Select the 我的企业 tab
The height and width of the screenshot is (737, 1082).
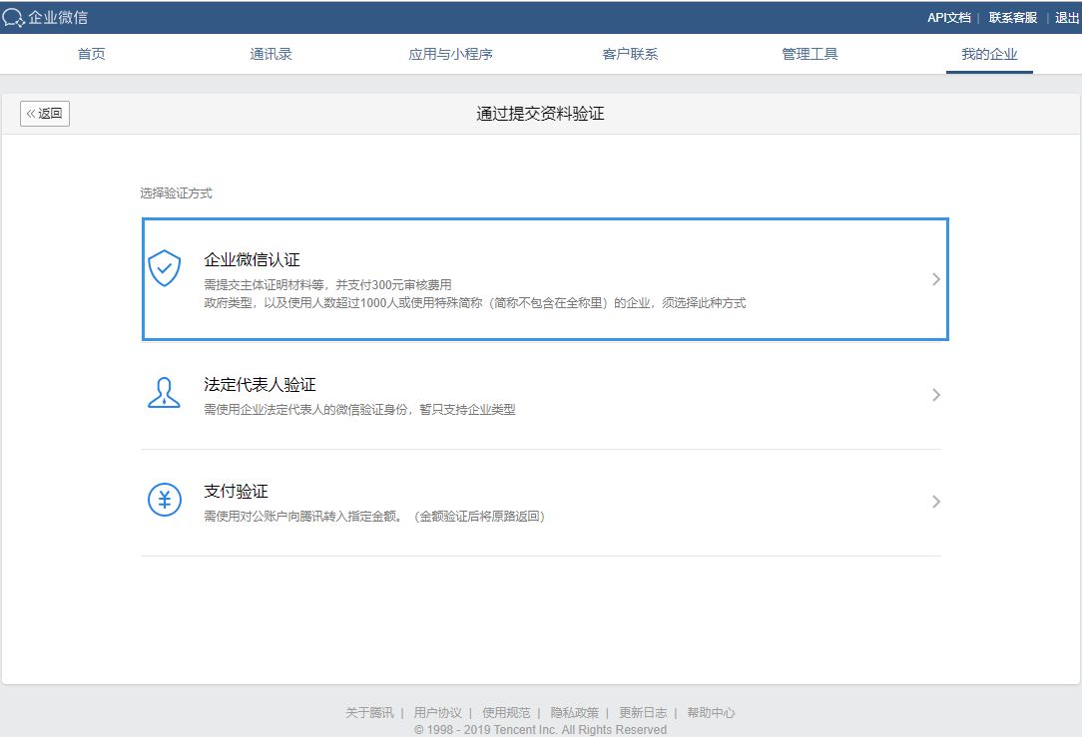[x=988, y=54]
